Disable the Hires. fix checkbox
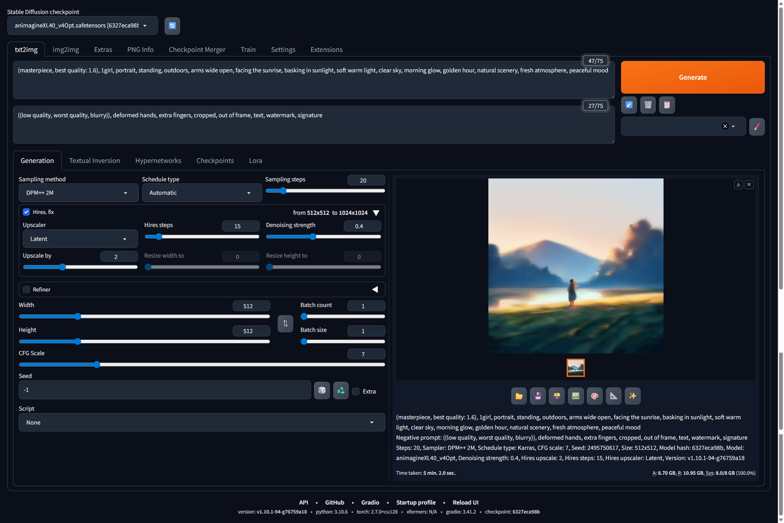Viewport: 784px width, 523px height. click(x=26, y=212)
